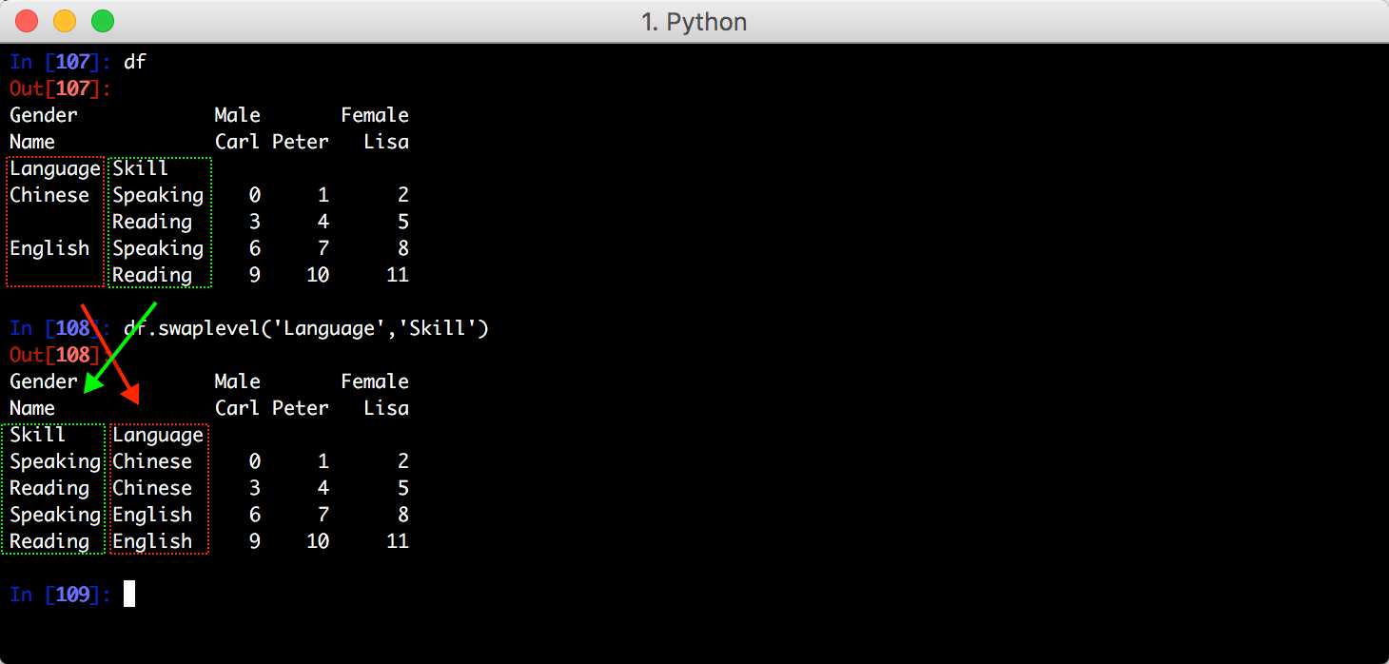Click 'Carl' column name in second output

[x=237, y=408]
